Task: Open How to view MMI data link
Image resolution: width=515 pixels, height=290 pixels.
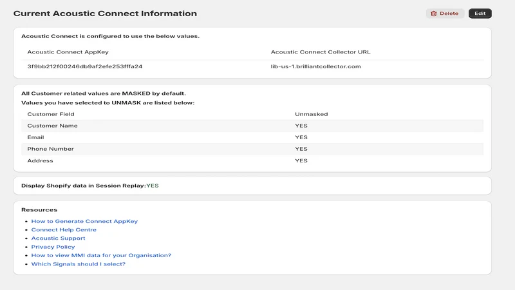Action: click(101, 255)
